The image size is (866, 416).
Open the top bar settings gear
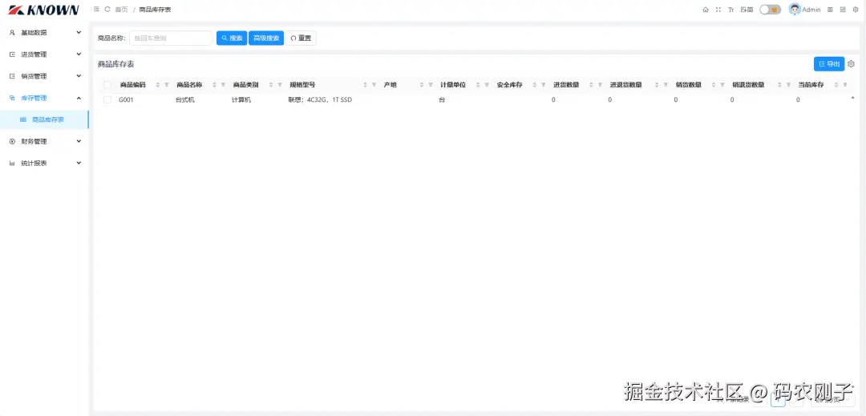(x=856, y=10)
